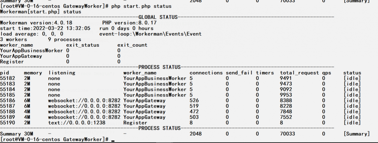Select 'Workerman version:4.0.18' text
This screenshot has height=143, width=378.
36,23
